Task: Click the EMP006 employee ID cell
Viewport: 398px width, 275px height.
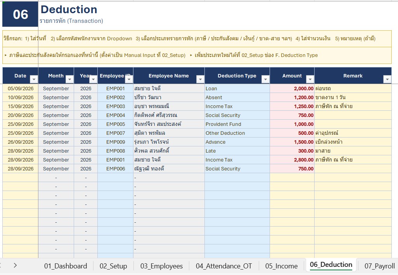Action: [x=116, y=168]
